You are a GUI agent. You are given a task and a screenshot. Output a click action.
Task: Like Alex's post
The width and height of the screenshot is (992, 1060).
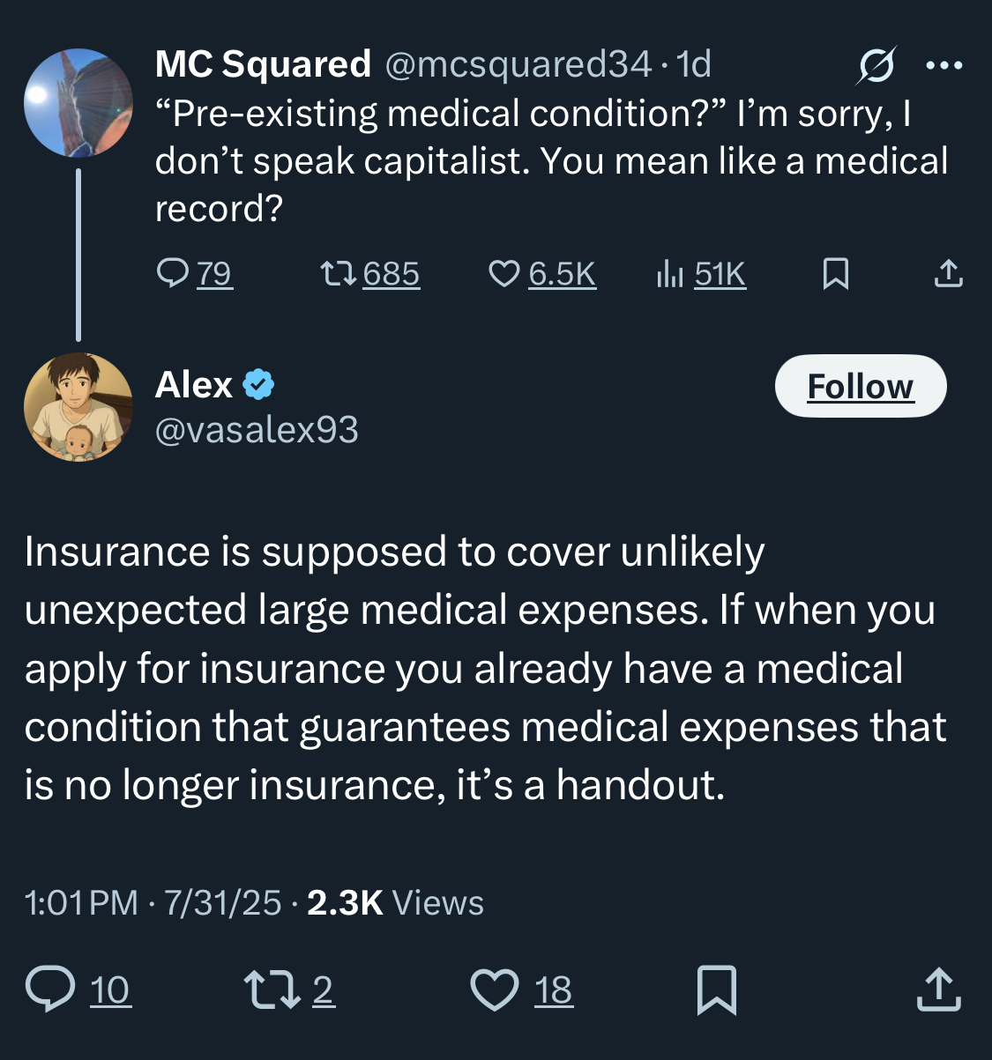[495, 989]
